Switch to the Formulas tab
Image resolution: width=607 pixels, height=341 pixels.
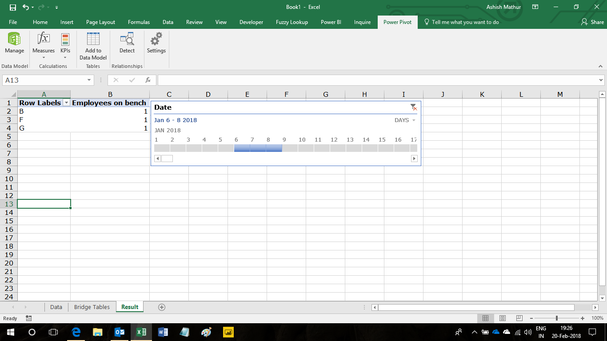point(139,22)
